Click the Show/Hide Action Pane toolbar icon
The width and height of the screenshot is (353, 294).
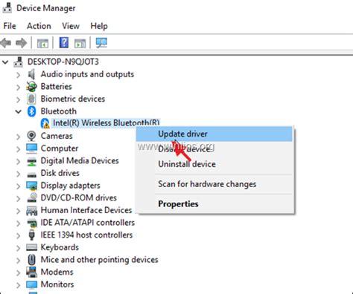click(80, 43)
